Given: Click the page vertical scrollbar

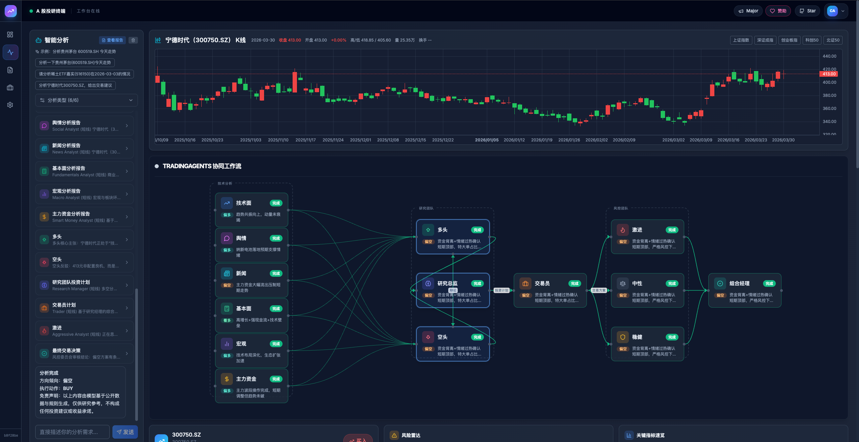Looking at the screenshot, I should point(857,84).
